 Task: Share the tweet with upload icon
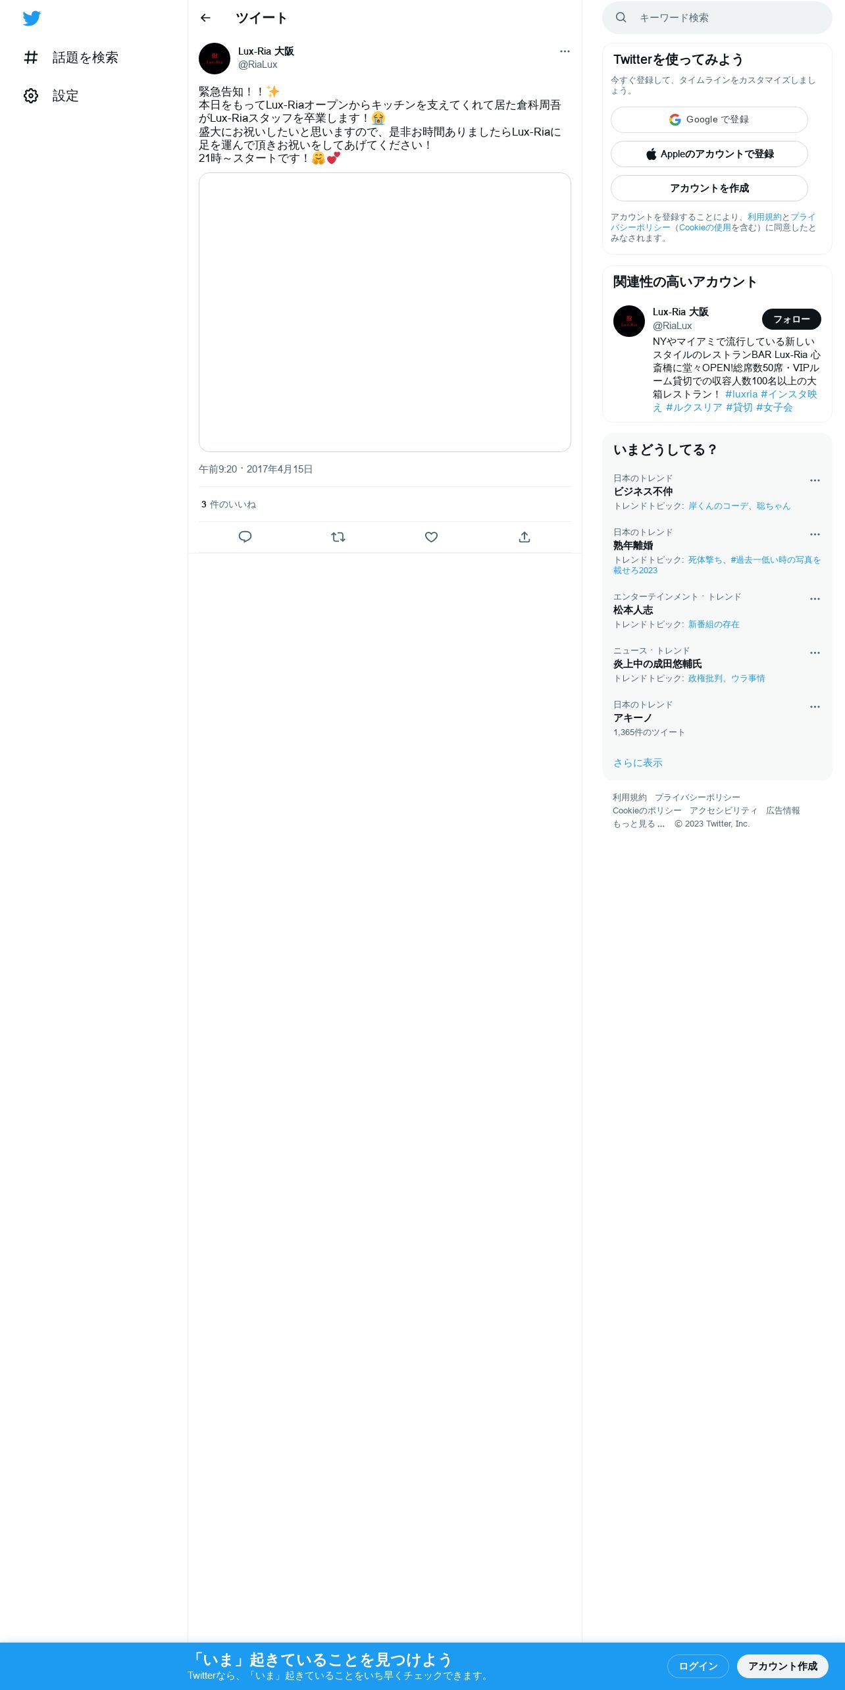tap(525, 537)
